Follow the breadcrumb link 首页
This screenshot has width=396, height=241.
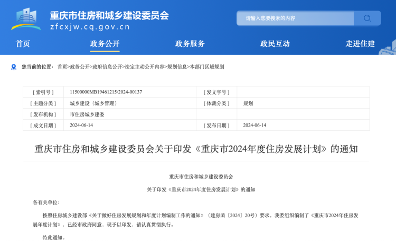point(62,67)
